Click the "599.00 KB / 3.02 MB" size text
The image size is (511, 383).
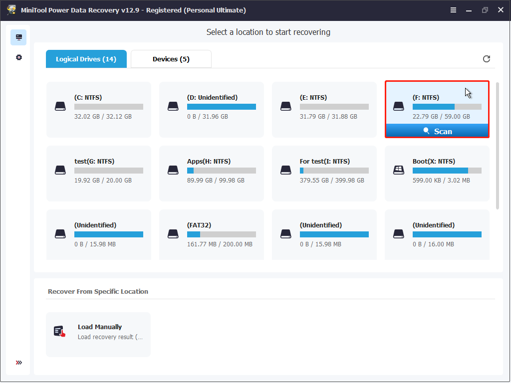441,181
